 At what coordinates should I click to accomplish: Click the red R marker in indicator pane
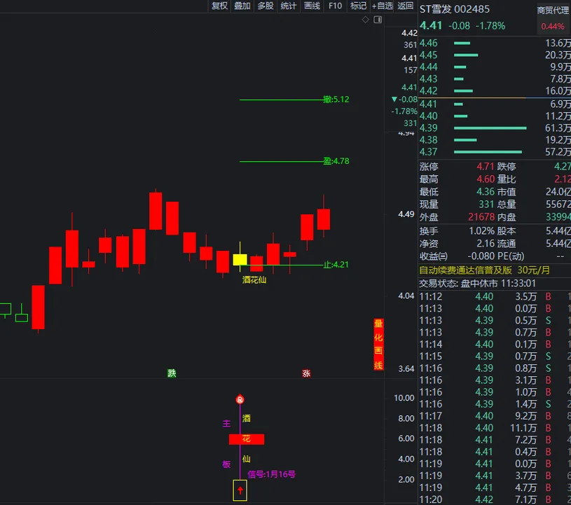[x=240, y=399]
